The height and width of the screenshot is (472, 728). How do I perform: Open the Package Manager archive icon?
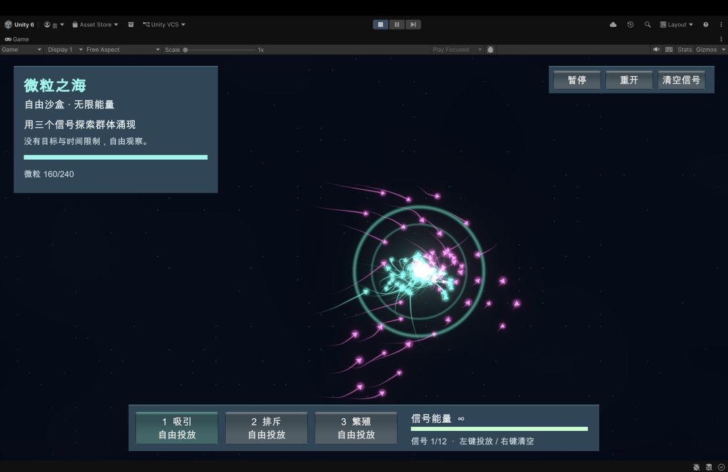click(x=131, y=24)
